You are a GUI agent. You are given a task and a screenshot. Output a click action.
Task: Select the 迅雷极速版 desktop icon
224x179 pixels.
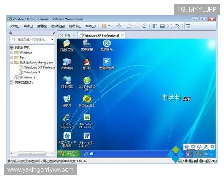tap(106, 62)
